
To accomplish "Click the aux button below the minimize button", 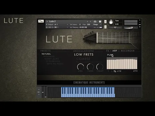I will 140,24.
